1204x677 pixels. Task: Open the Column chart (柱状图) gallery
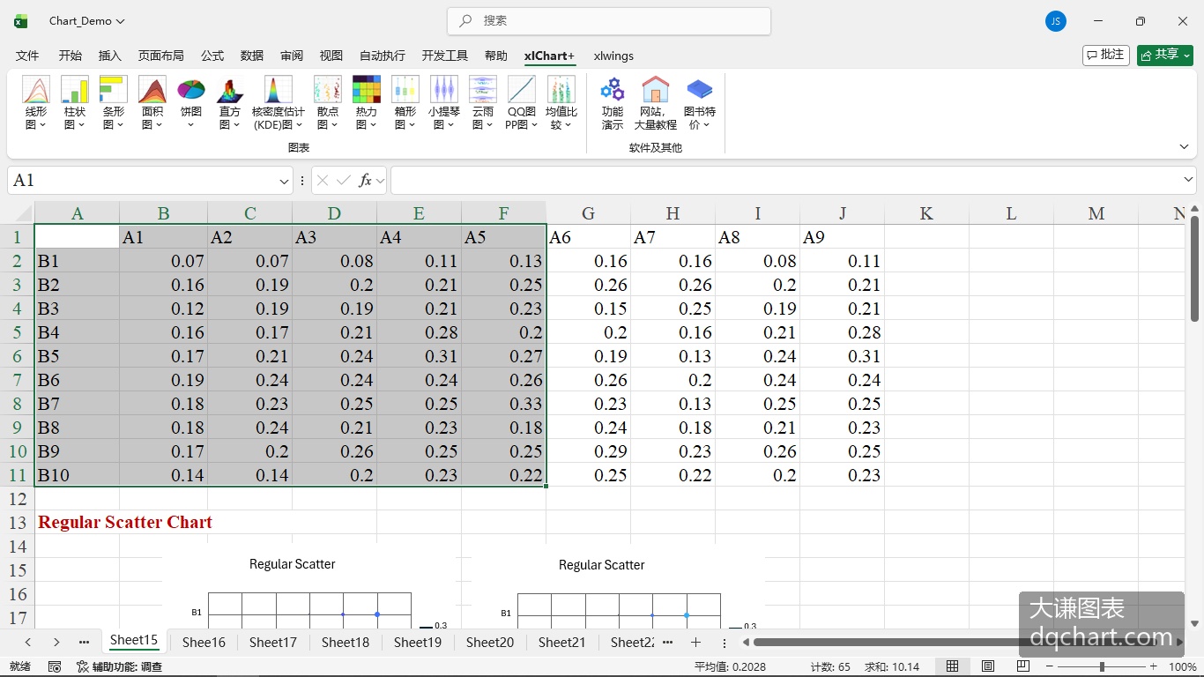click(x=75, y=103)
